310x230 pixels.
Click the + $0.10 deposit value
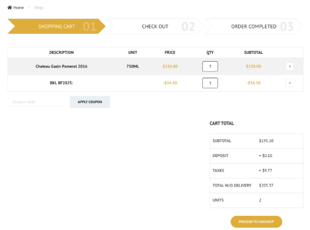point(266,156)
